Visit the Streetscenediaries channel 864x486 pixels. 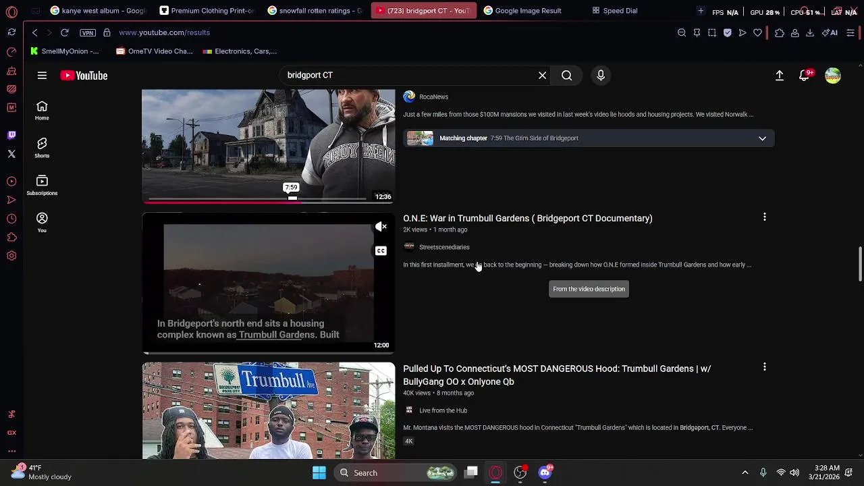pos(444,247)
